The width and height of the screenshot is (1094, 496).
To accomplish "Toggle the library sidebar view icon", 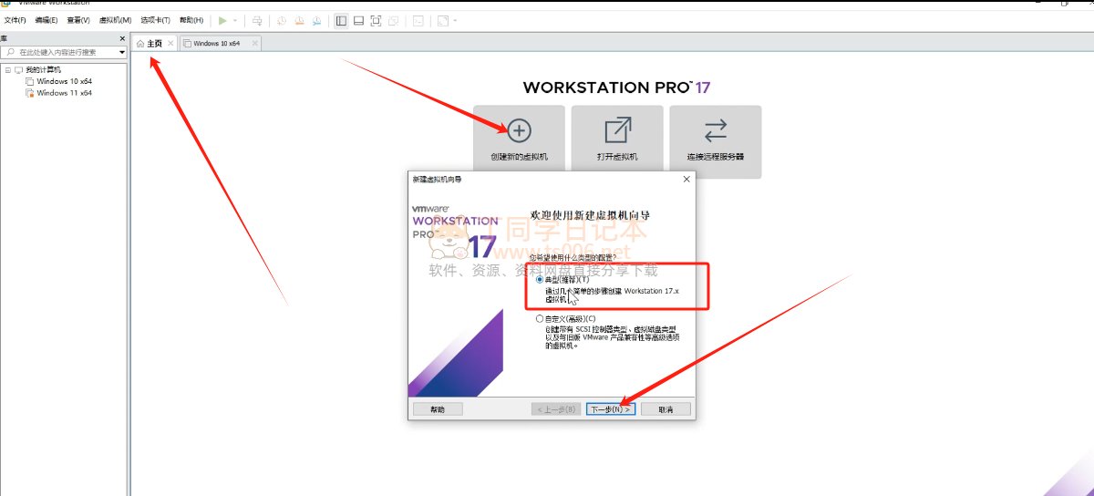I will click(341, 20).
